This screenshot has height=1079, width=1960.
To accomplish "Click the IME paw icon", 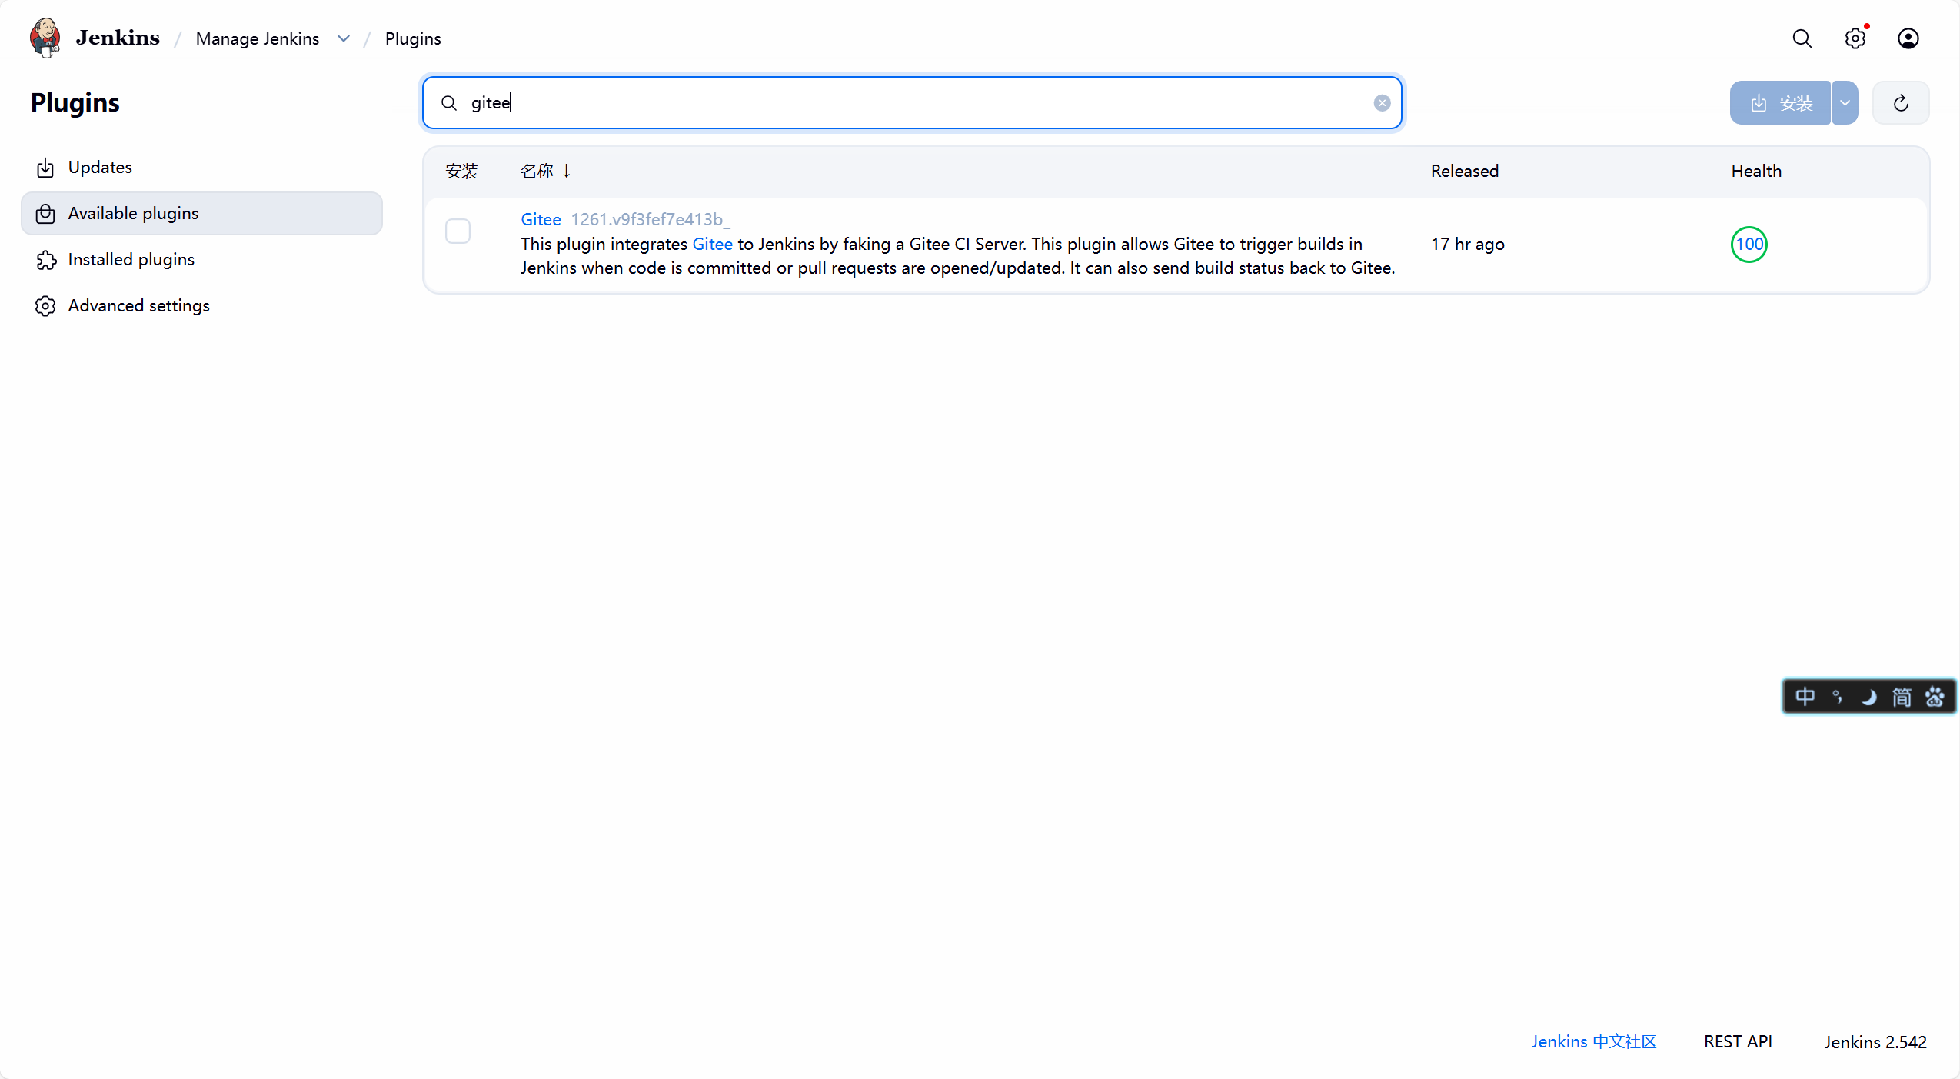I will [1934, 697].
